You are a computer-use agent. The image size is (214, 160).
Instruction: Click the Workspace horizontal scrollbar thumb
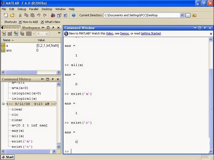pos(21,72)
